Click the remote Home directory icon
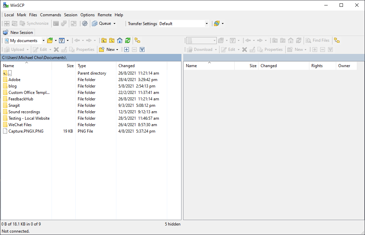The height and width of the screenshot is (235, 365). coord(290,40)
